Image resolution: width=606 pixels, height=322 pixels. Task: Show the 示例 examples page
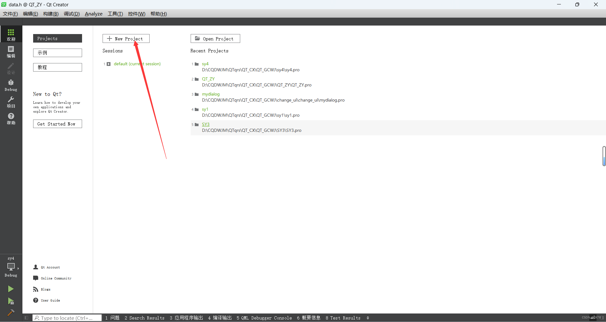[57, 53]
